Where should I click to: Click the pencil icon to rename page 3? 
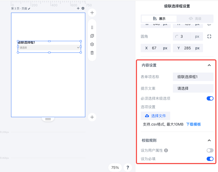click(x=29, y=9)
